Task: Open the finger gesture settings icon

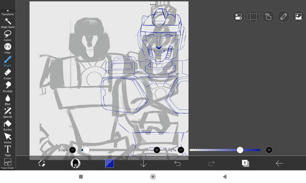Action: (269, 16)
